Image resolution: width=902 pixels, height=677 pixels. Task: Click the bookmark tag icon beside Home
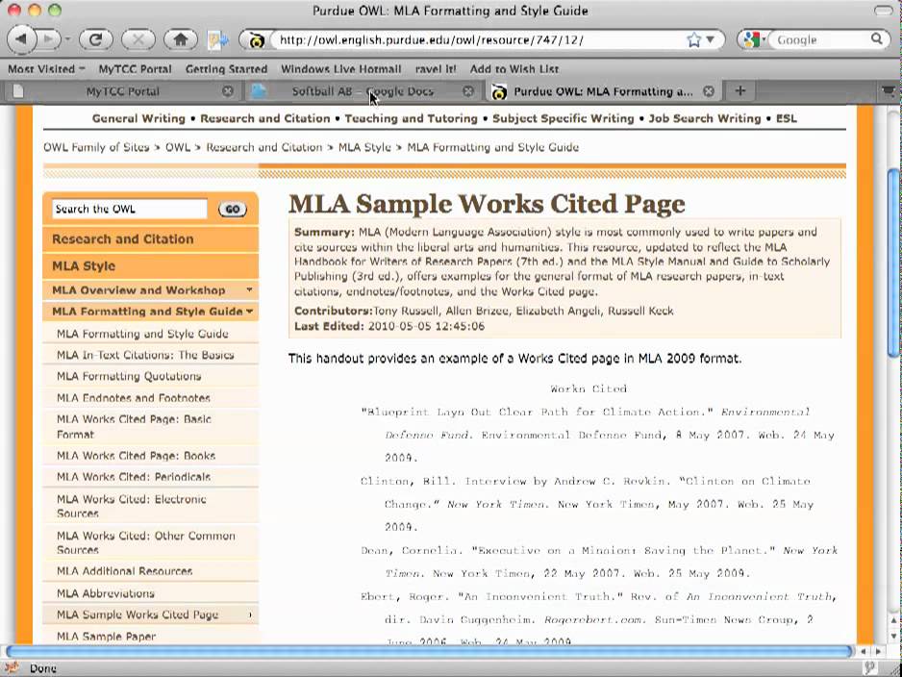217,39
